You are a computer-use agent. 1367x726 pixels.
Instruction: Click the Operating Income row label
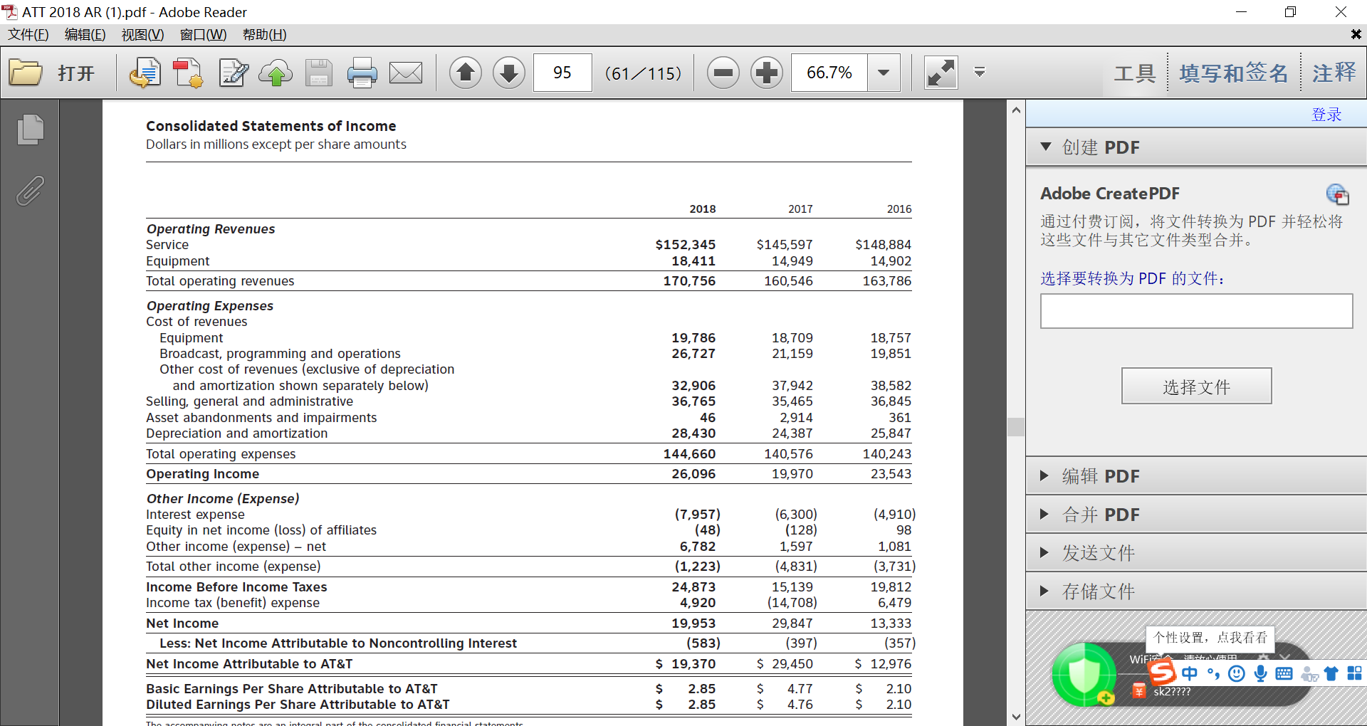coord(202,474)
